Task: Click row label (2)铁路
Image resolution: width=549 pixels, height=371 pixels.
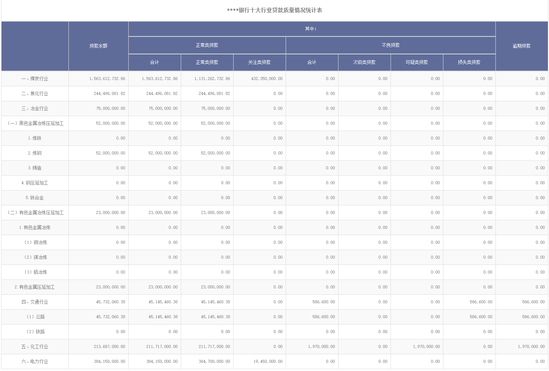Action: tap(35, 332)
